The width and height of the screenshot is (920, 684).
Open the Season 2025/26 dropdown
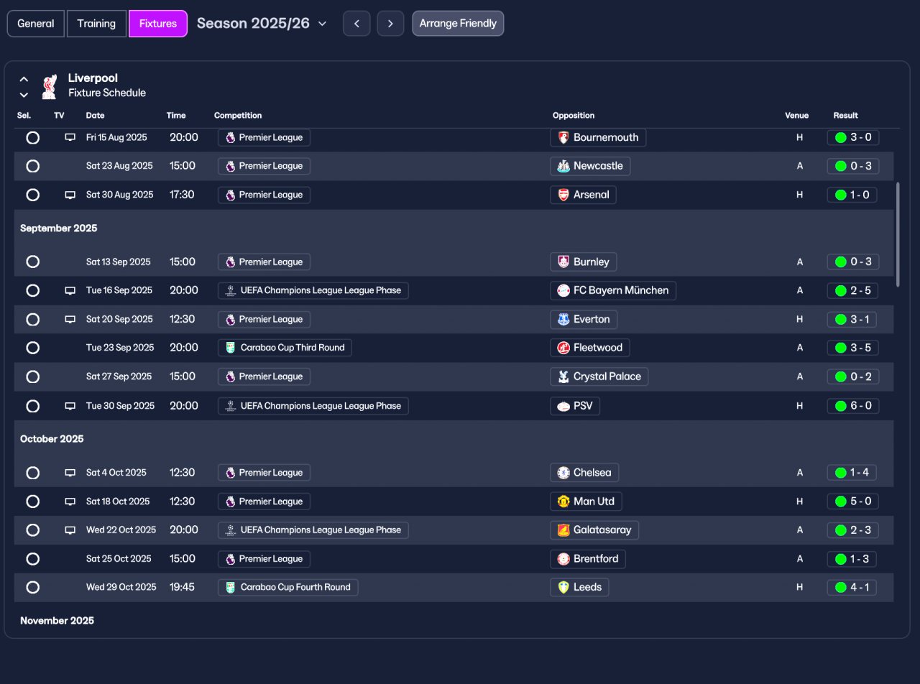click(x=262, y=24)
